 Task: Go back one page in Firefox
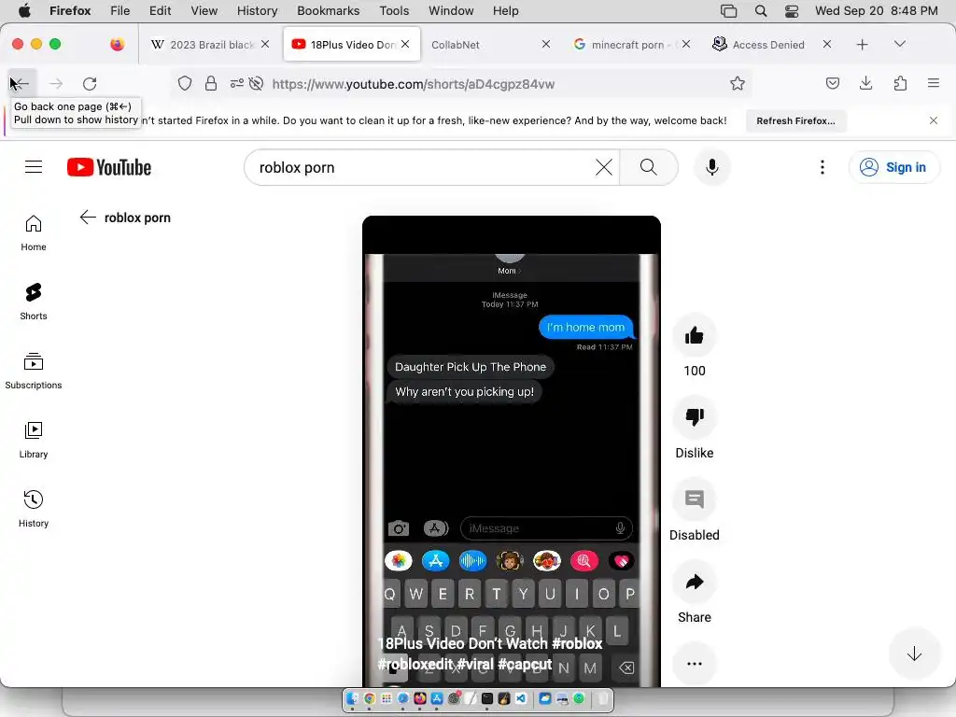[21, 83]
